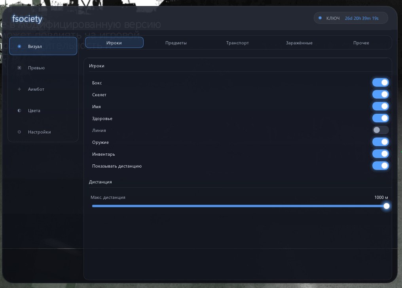The height and width of the screenshot is (288, 402).
Task: Click the blue status dot next to КЛЮЧ
Action: (320, 18)
